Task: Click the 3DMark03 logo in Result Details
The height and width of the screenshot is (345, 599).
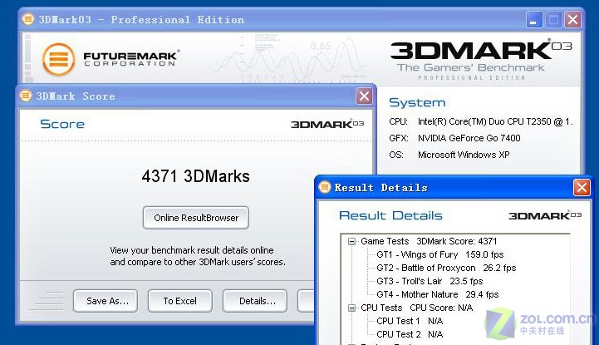Action: click(x=545, y=215)
